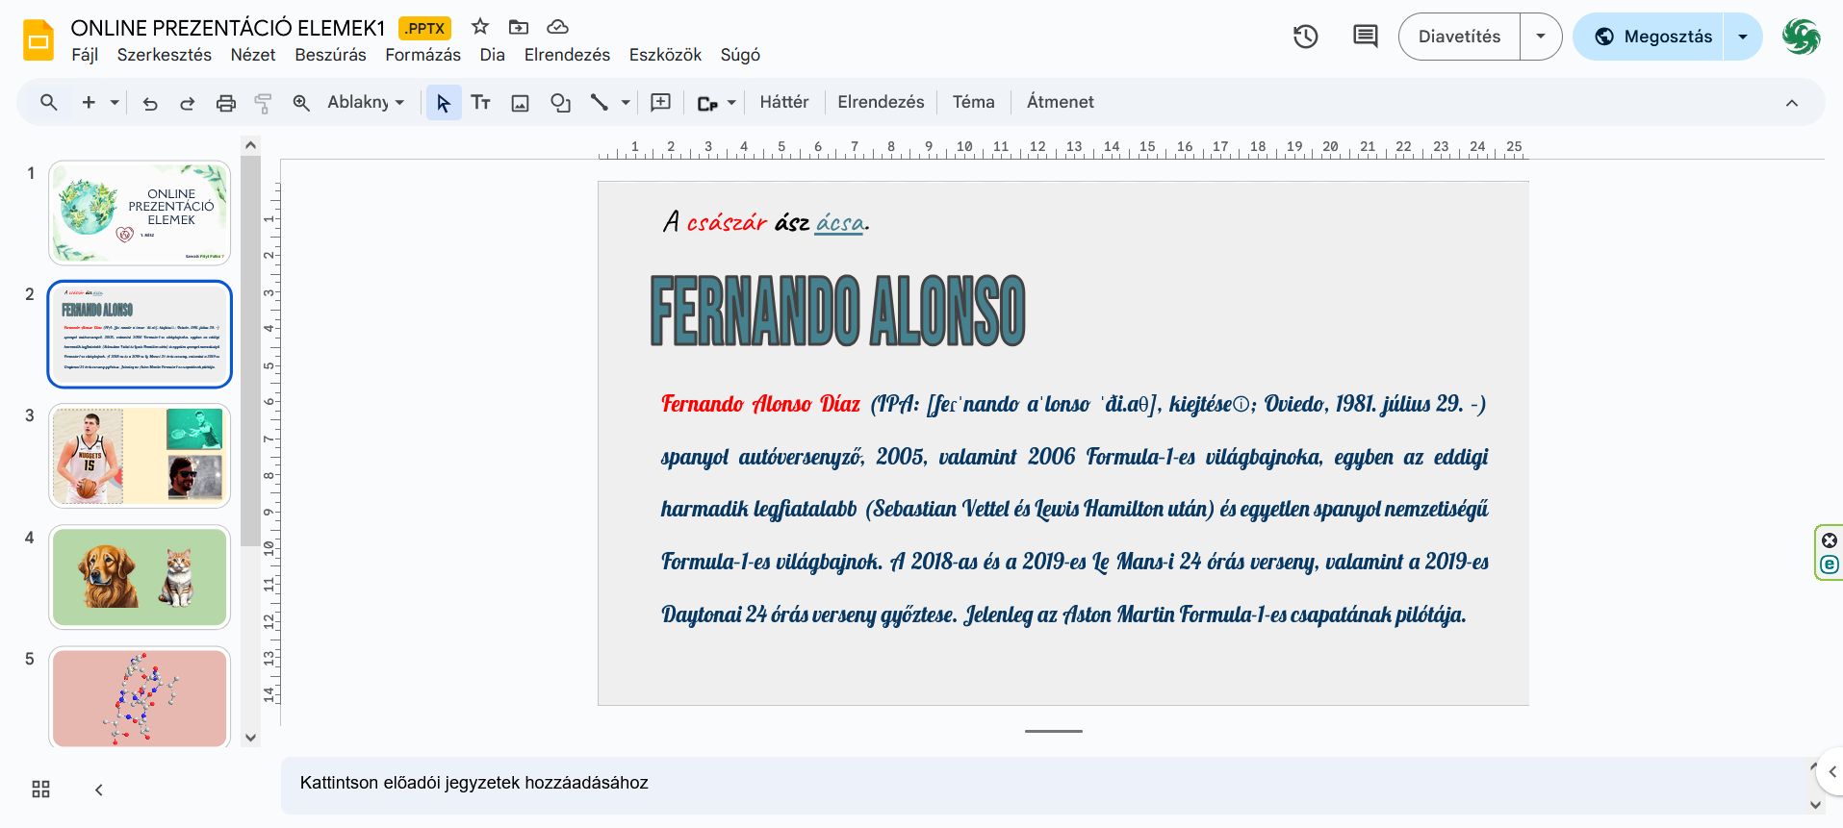Insert a text box
This screenshot has height=828, width=1843.
coord(480,103)
